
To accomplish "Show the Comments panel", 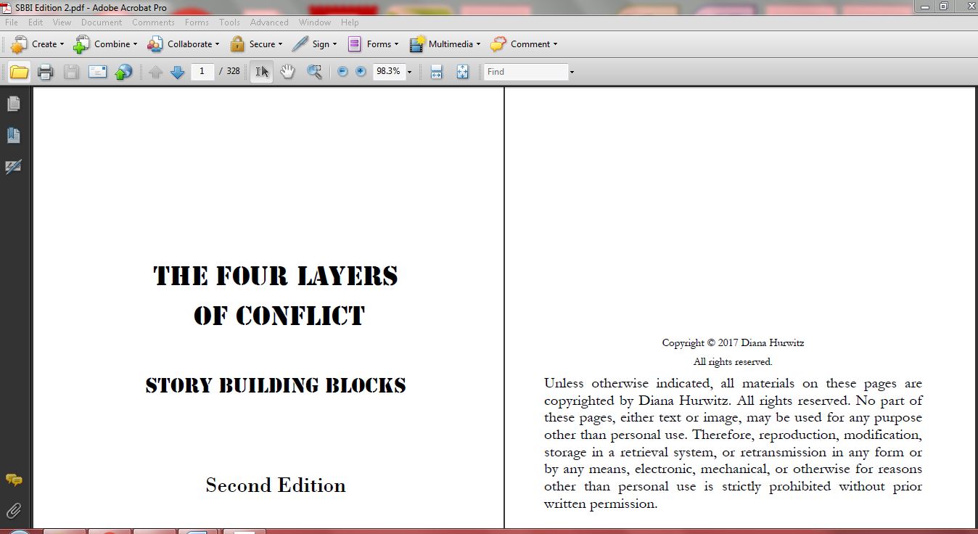I will 14,480.
